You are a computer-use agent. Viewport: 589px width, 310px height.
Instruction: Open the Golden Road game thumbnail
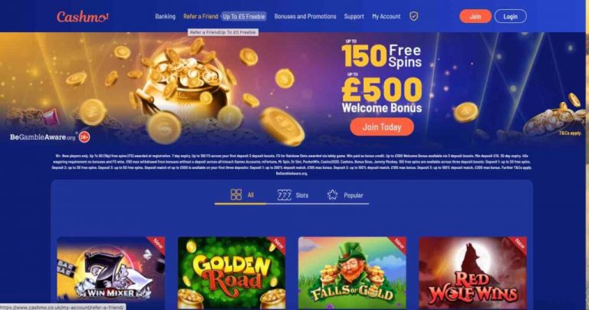point(232,273)
